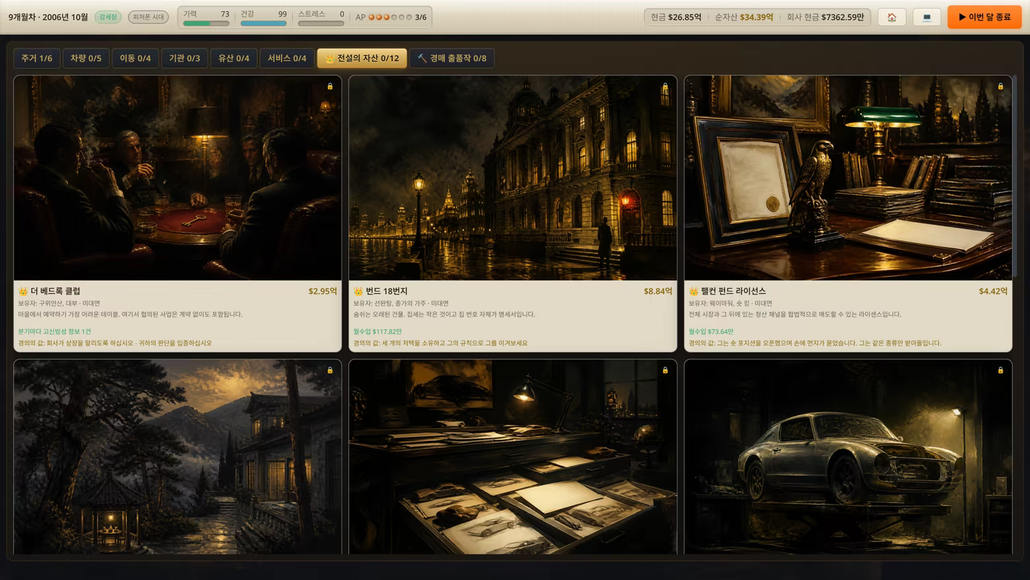Click the 더 베드록 클럽 title
Screen dimensions: 1030x580
[x=55, y=291]
